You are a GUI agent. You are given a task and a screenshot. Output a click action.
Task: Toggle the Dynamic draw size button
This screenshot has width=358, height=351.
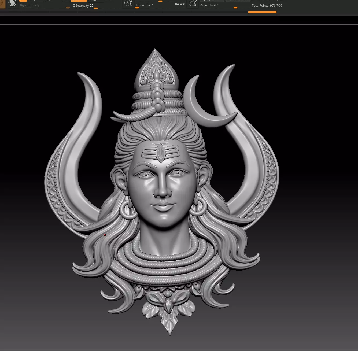[180, 4]
